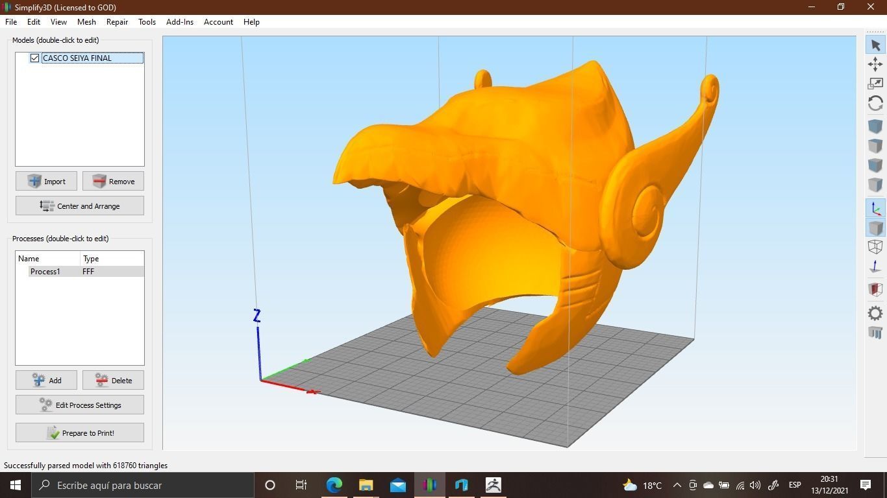Click the Add process button
Image resolution: width=887 pixels, height=498 pixels.
pos(46,381)
